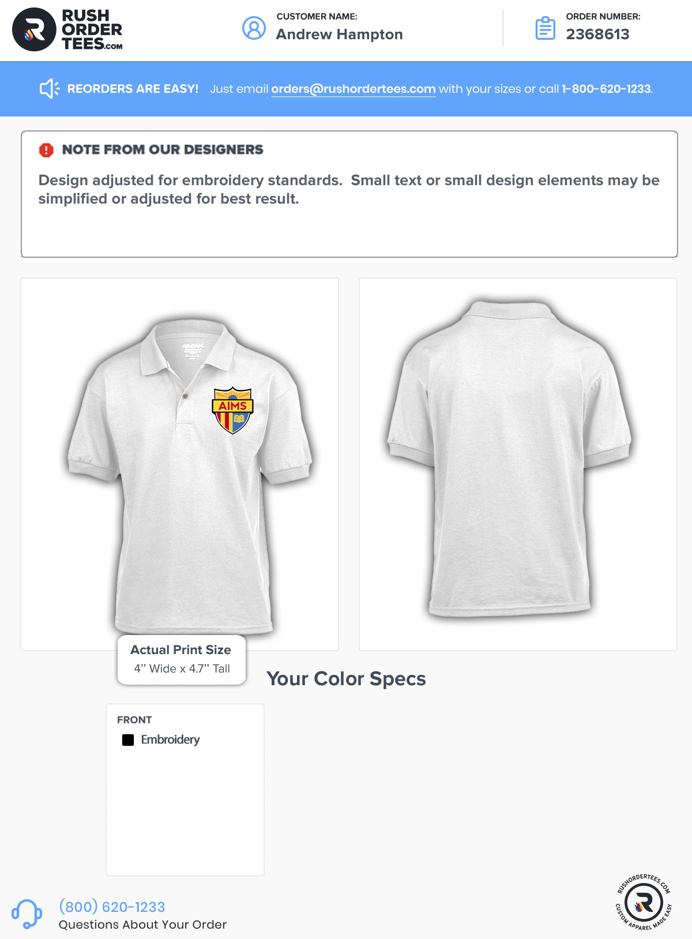Click order number 2368613
The width and height of the screenshot is (692, 939).
click(x=597, y=35)
